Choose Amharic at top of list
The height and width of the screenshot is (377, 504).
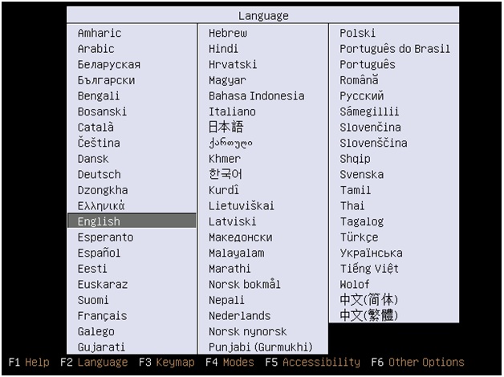[100, 33]
